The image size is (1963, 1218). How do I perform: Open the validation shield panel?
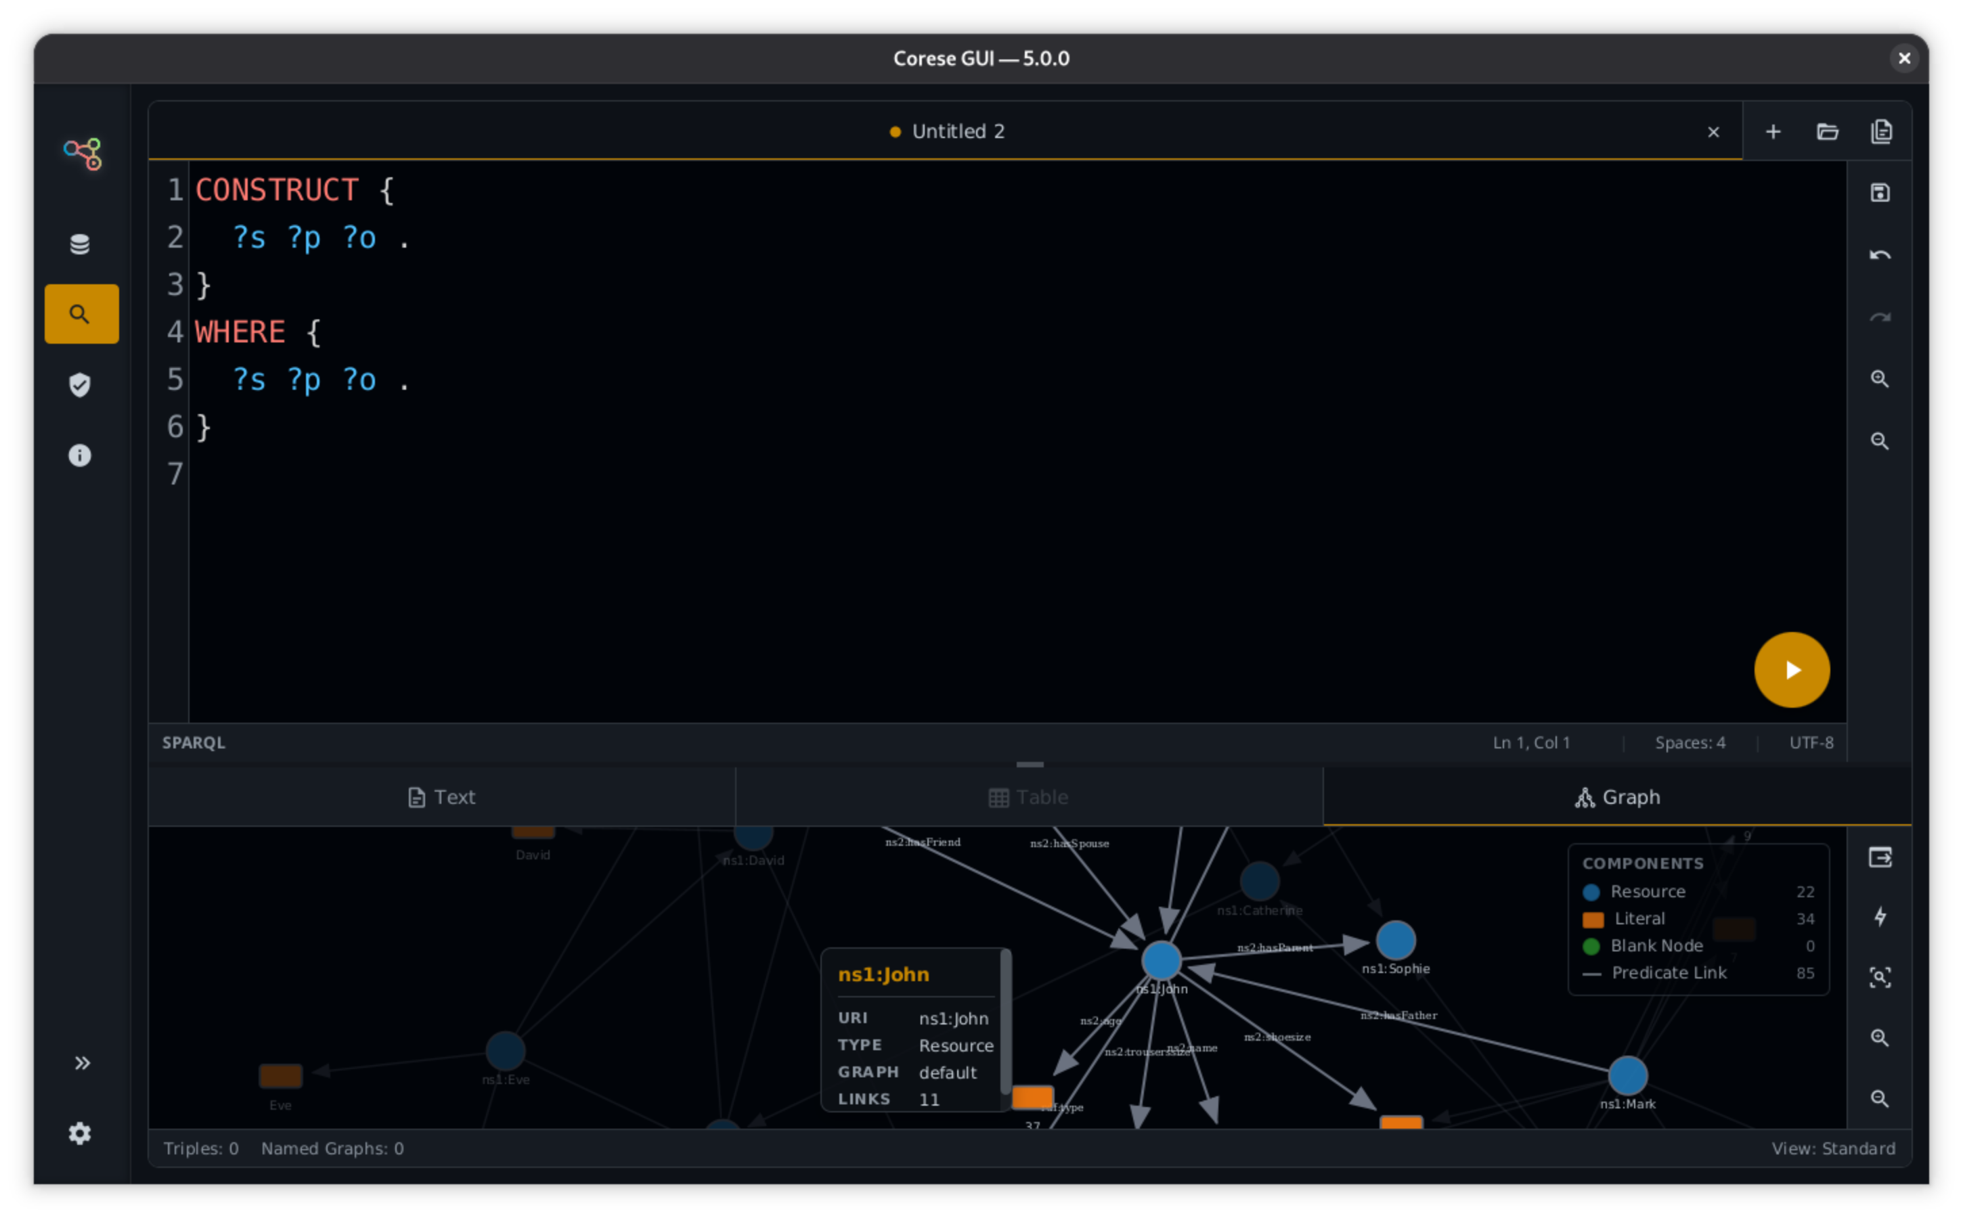(80, 385)
